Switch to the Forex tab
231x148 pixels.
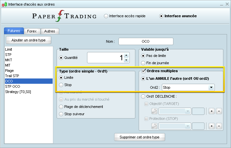(x=32, y=31)
